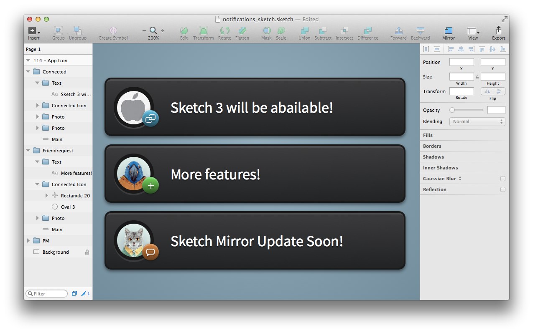Click the 200% zoom magnifier icon
This screenshot has width=533, height=333.
pos(153,30)
